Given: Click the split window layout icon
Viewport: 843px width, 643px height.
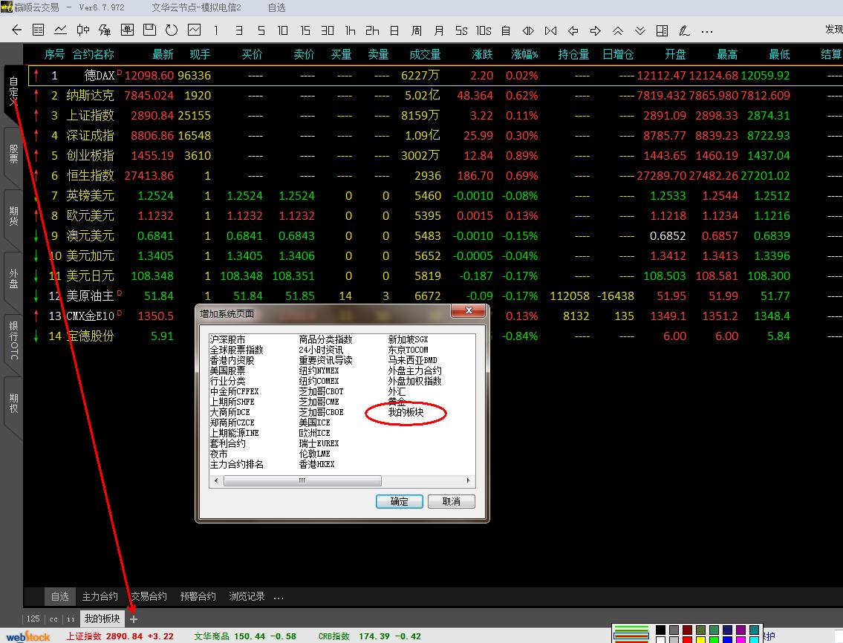Looking at the screenshot, I should (662, 30).
